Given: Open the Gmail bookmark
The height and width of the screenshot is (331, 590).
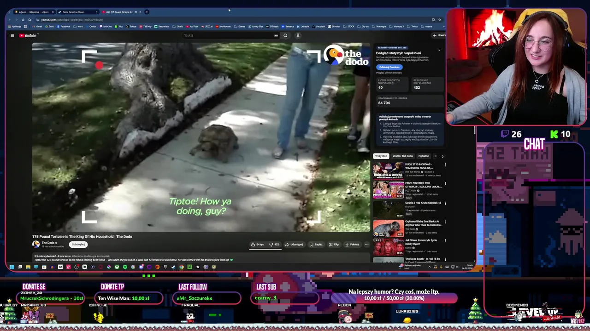Looking at the screenshot, I should (x=37, y=27).
